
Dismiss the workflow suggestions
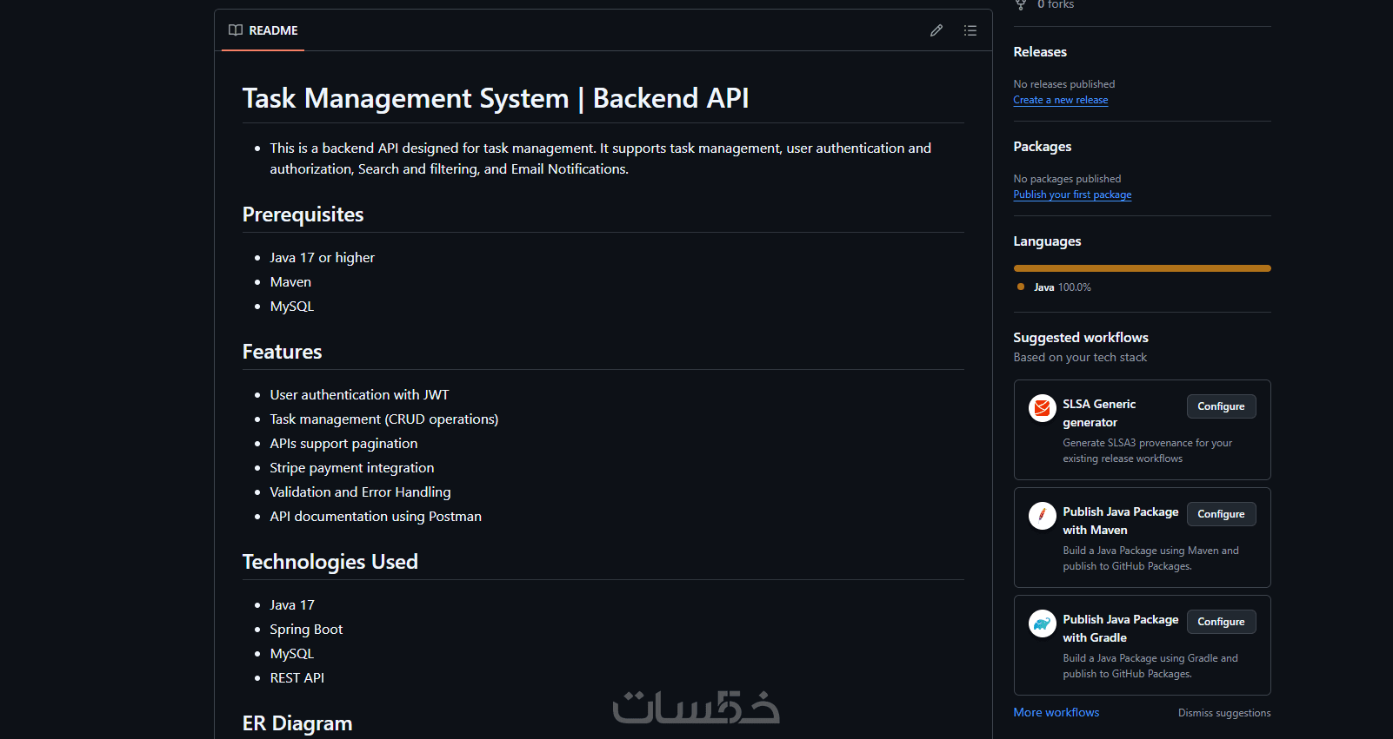[1224, 713]
